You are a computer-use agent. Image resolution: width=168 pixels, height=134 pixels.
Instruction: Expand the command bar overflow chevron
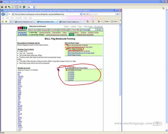(x=120, y=20)
